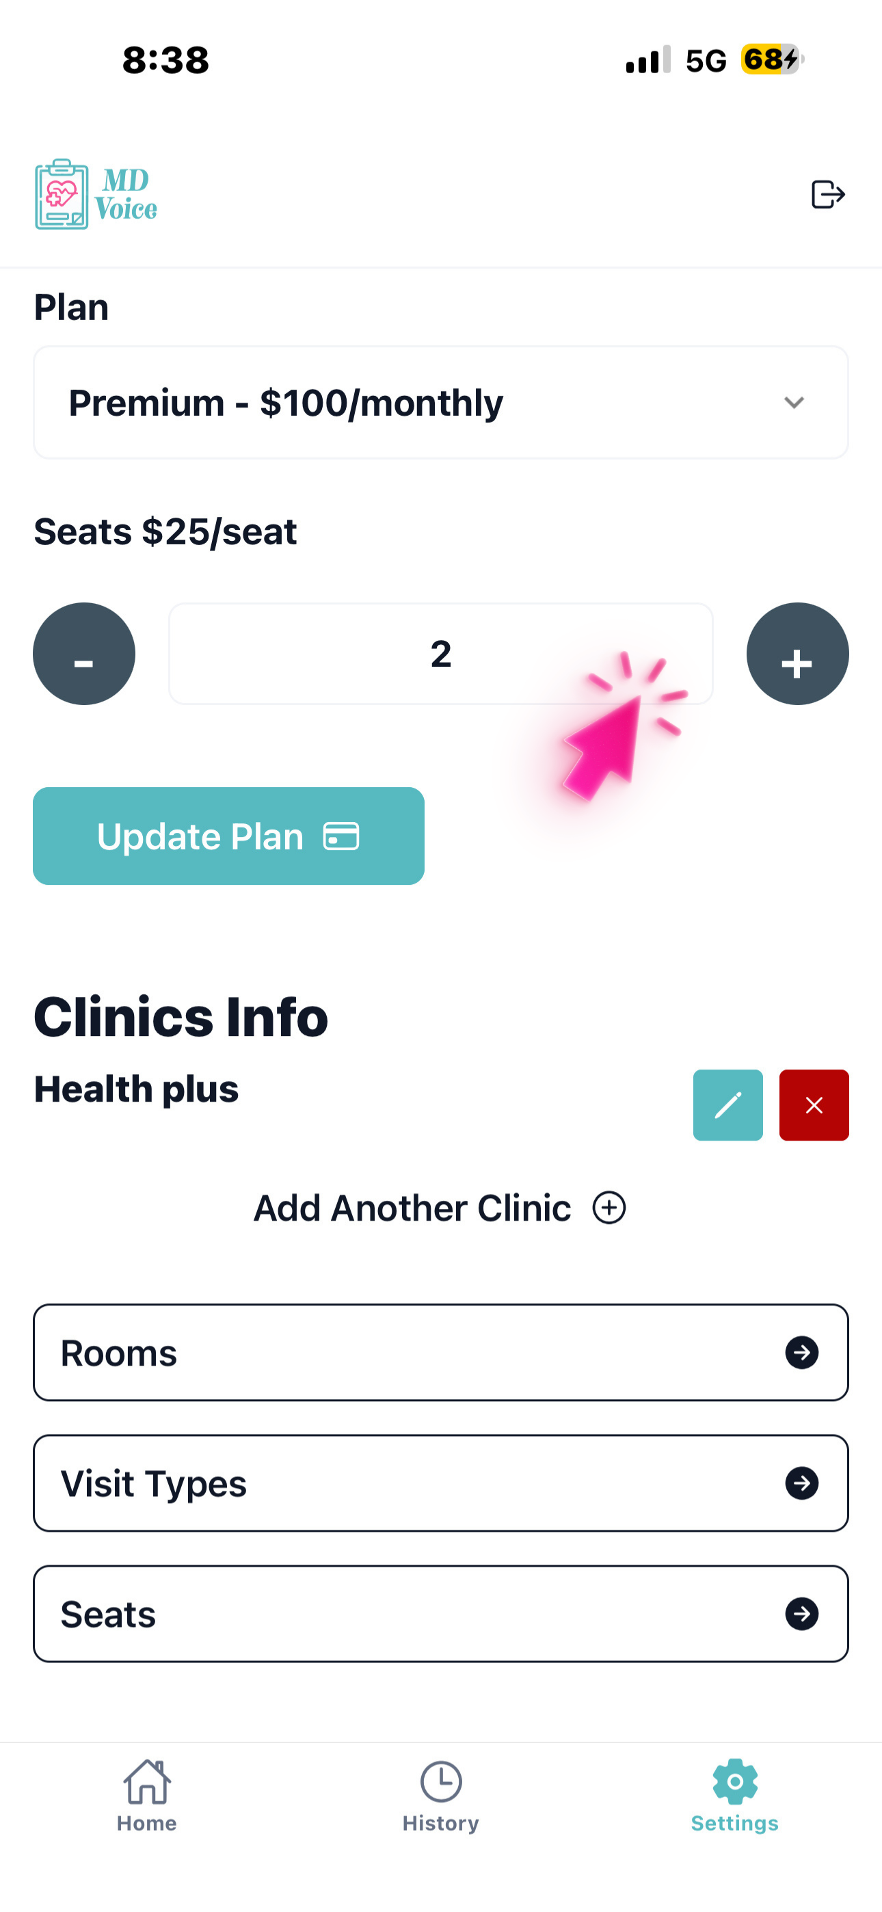This screenshot has height=1912, width=882.
Task: Click the chevron on Premium plan
Action: (x=794, y=402)
